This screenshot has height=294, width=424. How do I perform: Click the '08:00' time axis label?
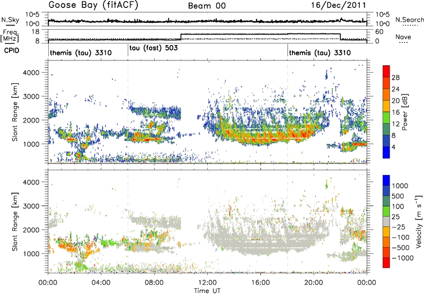tap(154, 283)
